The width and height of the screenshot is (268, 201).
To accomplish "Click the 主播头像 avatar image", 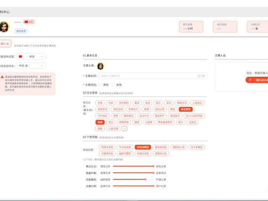I will tap(100, 66).
